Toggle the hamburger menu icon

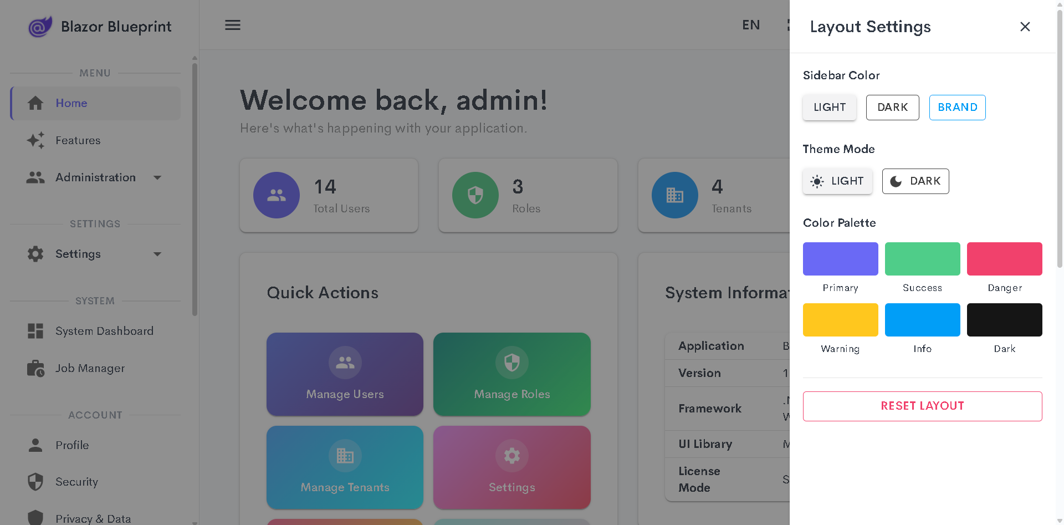232,25
